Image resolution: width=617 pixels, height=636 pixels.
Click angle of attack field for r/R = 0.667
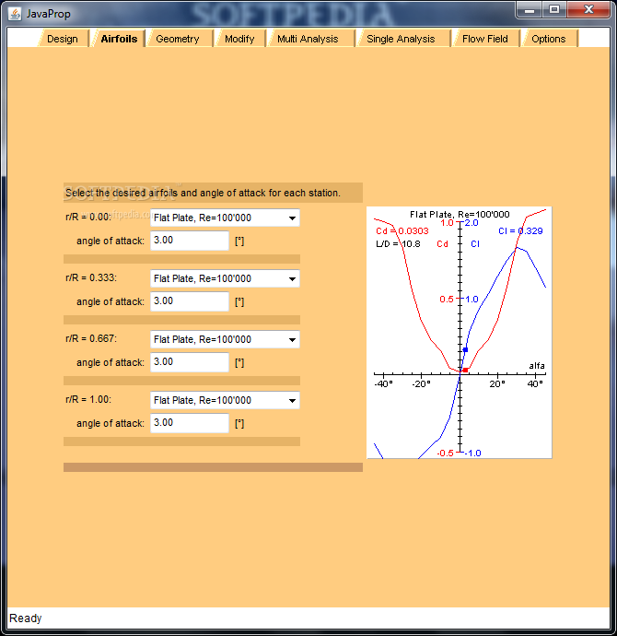pos(190,362)
